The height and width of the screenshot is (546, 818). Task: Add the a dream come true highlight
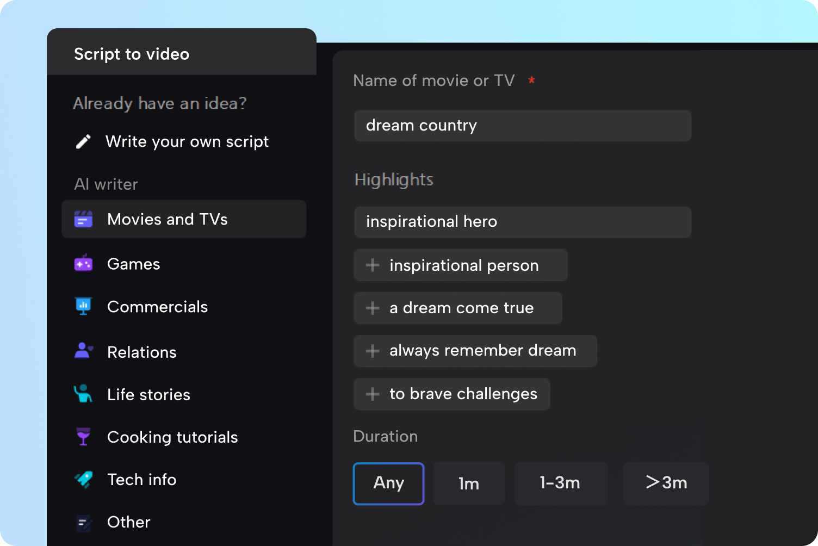point(458,308)
